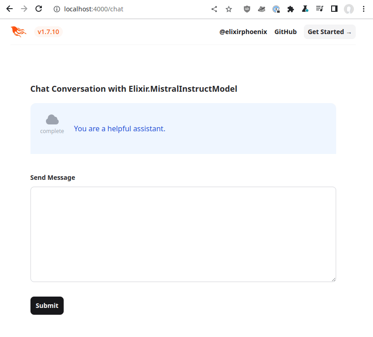
Task: Submit the chat message
Action: coord(47,306)
